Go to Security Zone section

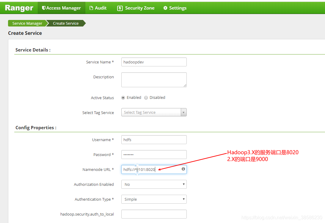coord(136,8)
